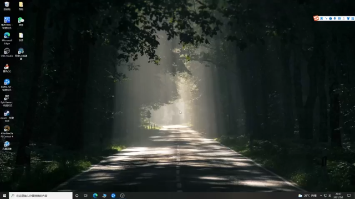Viewport: 355px width, 199px height.
Task: Open the Windows Start menu
Action: [4, 196]
